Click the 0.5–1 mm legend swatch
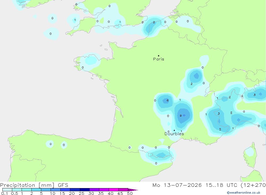 pos(17,190)
